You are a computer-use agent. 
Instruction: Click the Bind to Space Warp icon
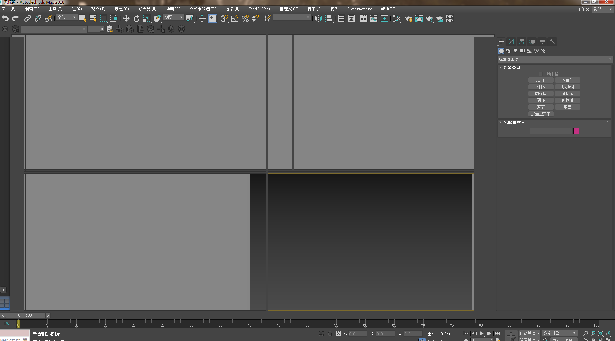[48, 18]
